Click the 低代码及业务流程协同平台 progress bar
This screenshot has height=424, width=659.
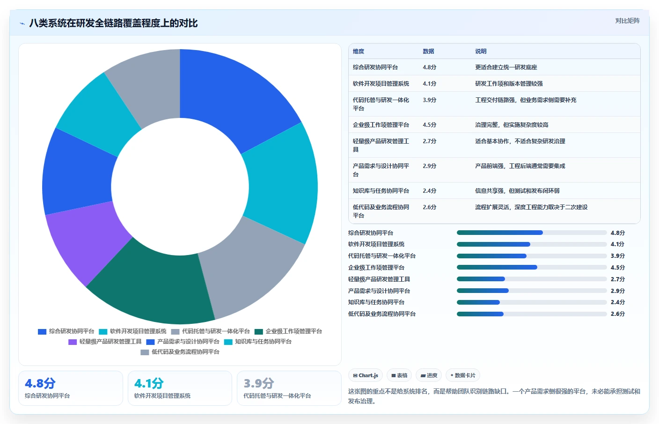coord(532,314)
